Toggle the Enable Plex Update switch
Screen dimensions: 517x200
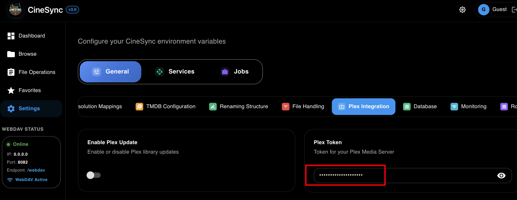point(93,175)
